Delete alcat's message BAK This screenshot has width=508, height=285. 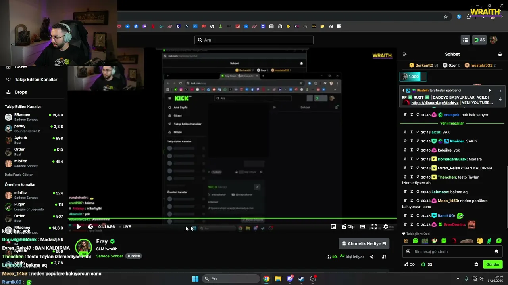point(405,132)
